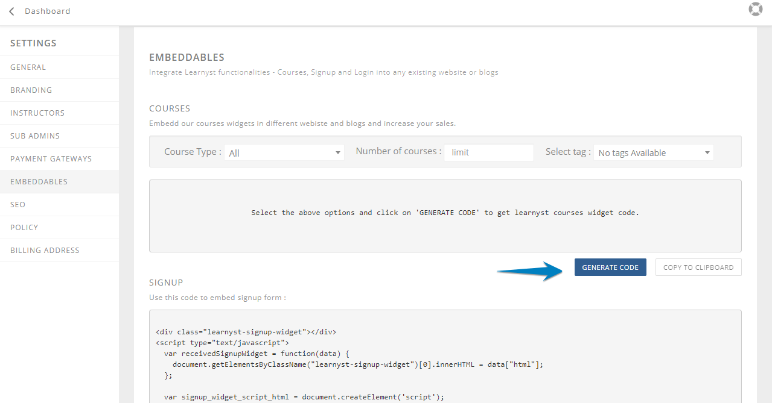Open Sub Admins settings
Viewport: 772px width, 403px height.
point(59,136)
